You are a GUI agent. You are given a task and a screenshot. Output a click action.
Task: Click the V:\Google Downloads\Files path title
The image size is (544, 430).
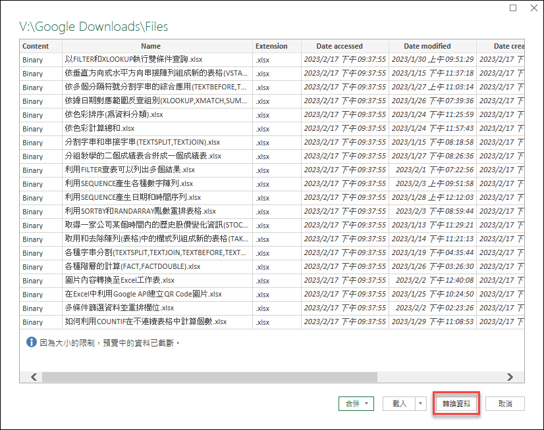click(94, 27)
